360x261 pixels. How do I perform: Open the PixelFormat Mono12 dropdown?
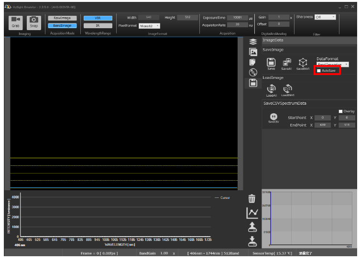(149, 26)
